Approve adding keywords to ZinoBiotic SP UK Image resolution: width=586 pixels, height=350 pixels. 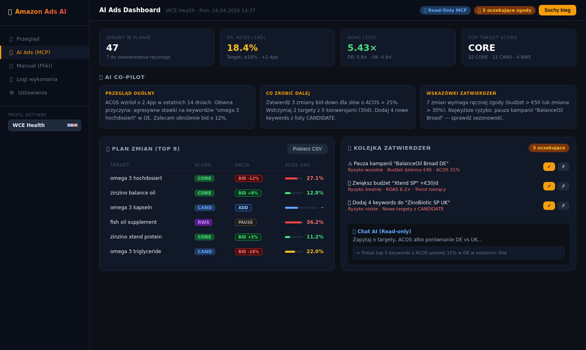pyautogui.click(x=549, y=206)
